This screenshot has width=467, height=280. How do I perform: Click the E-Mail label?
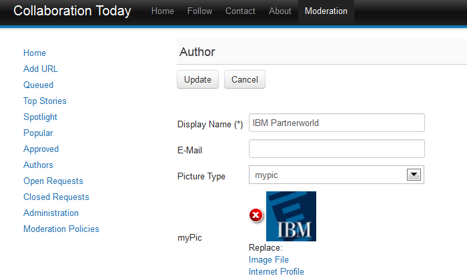click(x=189, y=150)
